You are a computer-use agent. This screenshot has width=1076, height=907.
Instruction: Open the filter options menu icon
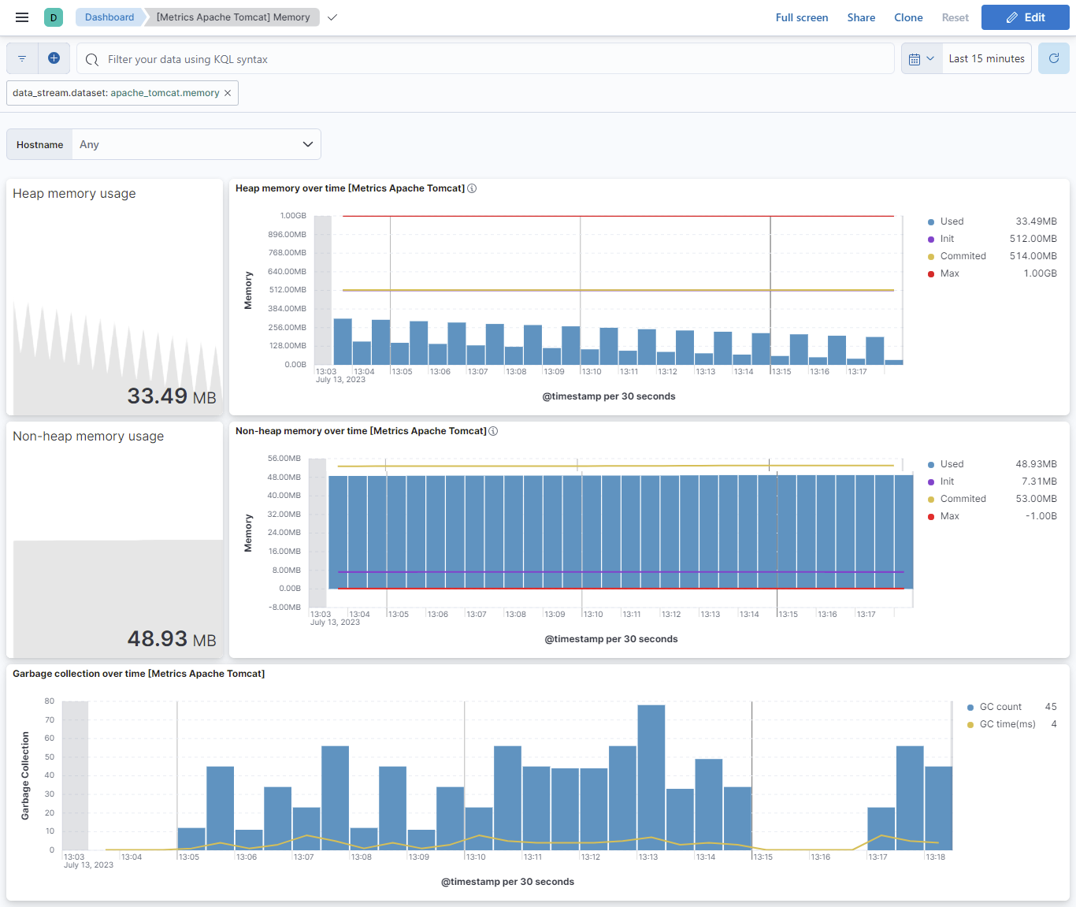(x=22, y=59)
